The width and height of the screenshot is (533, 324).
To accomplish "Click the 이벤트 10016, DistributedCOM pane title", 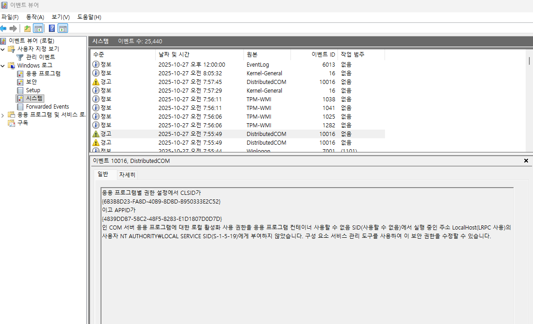I will click(x=131, y=161).
